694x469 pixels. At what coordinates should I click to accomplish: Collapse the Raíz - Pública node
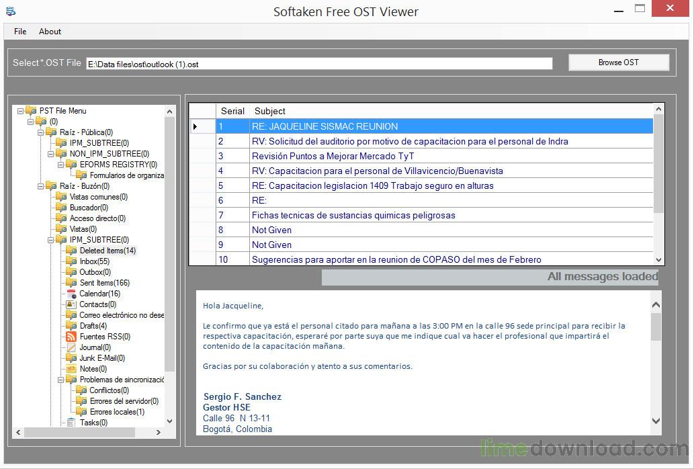tap(41, 132)
